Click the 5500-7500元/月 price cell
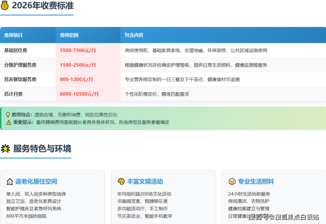Viewport: 326px width, 224px height. [x=78, y=50]
